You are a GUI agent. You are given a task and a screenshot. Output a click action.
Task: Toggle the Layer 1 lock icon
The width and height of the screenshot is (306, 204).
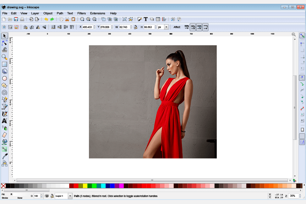(52, 196)
